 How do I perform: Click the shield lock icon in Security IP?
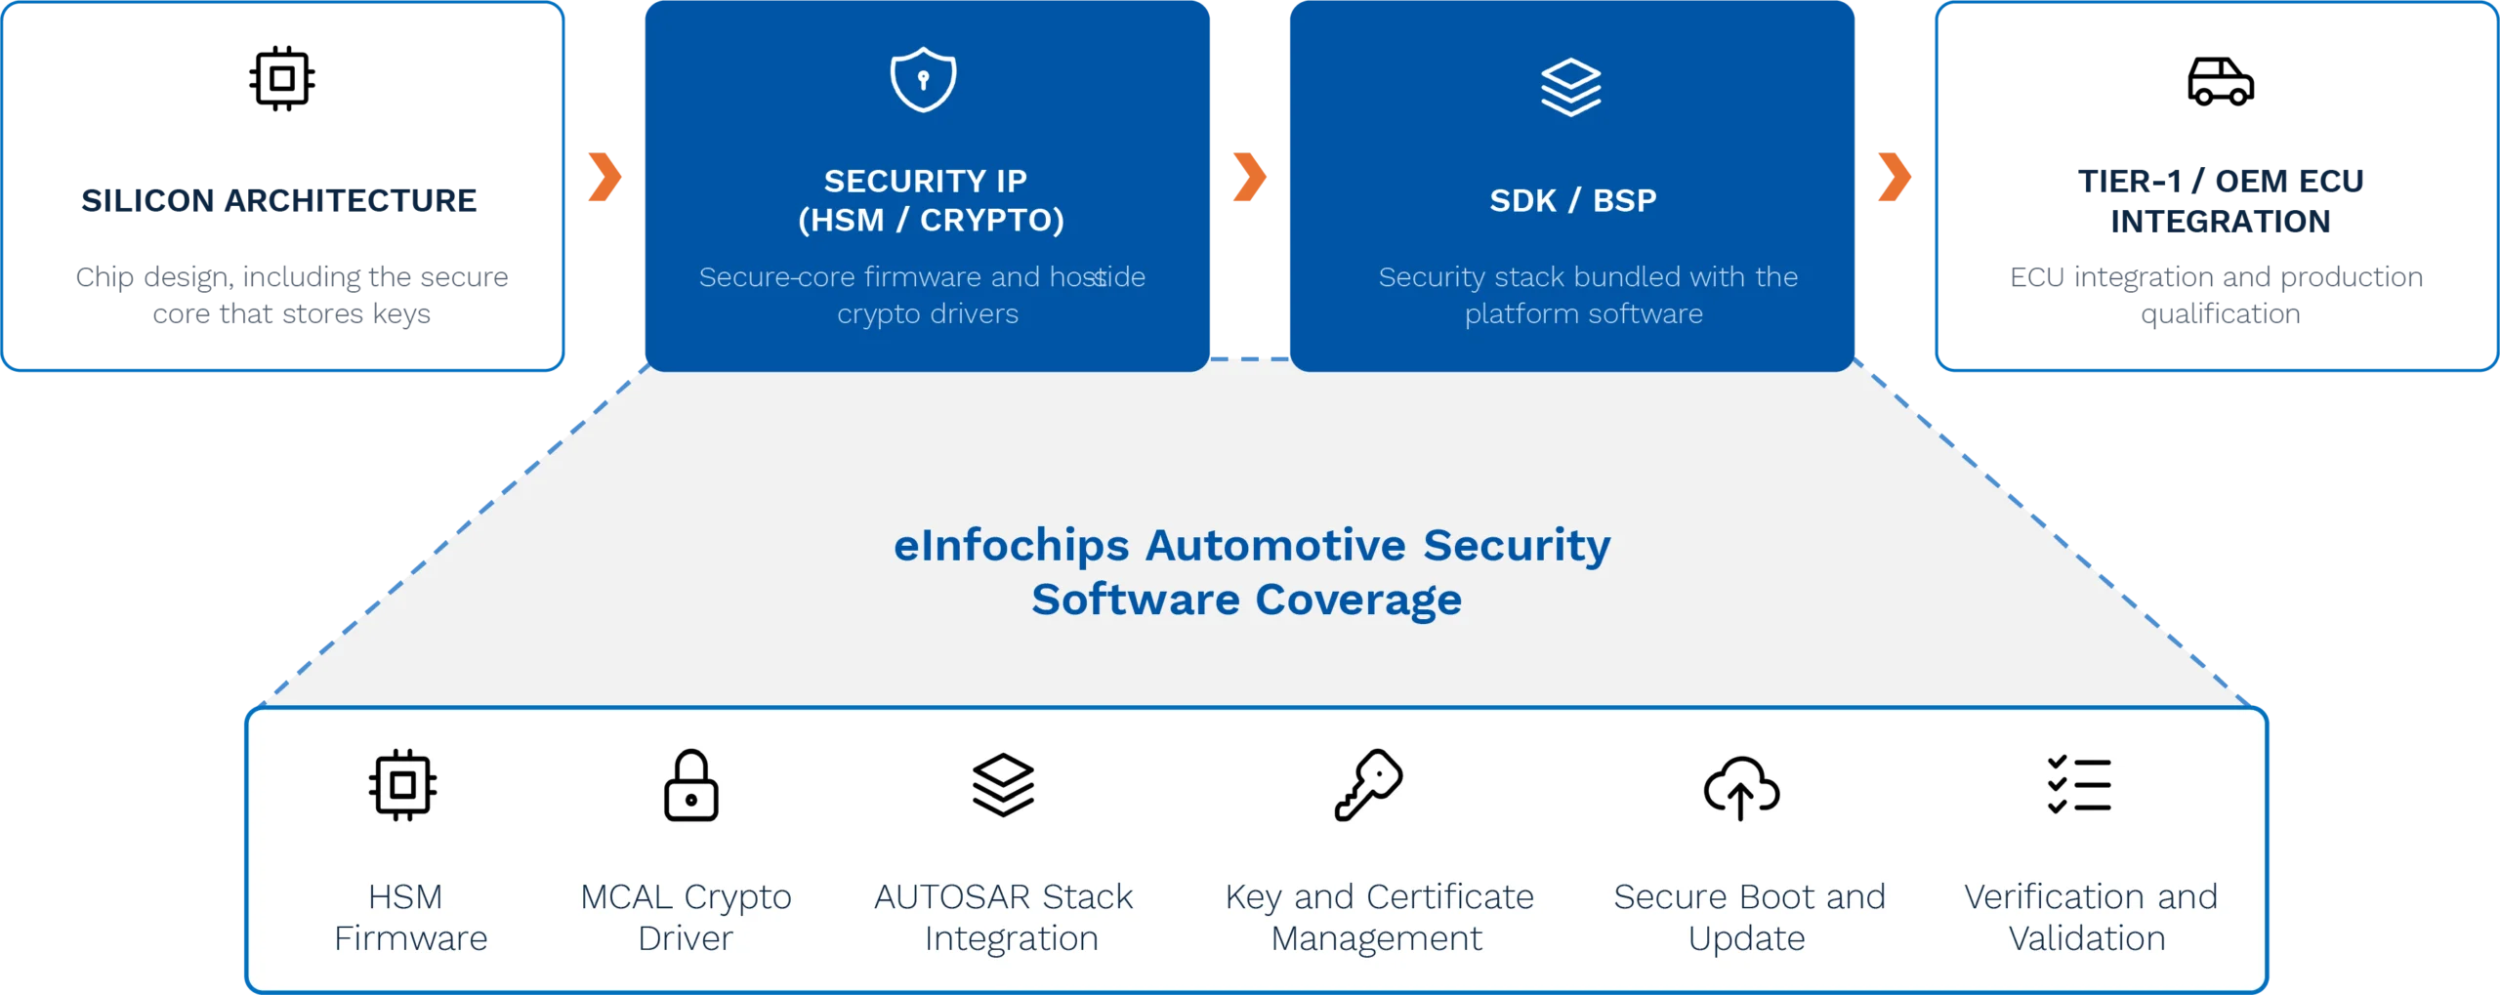[923, 79]
